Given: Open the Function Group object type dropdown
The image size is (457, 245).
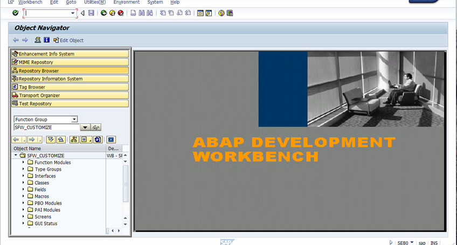Looking at the screenshot, I should click(74, 119).
